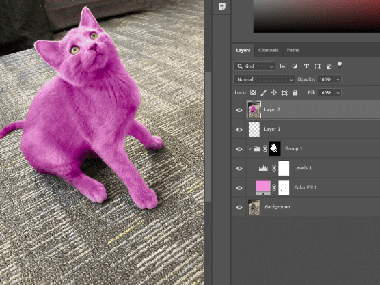The width and height of the screenshot is (380, 285).
Task: Filter layers by shape layers icon
Action: click(x=318, y=66)
